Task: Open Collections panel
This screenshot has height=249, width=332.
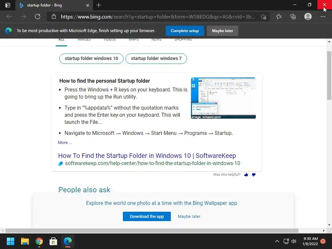Action: tap(293, 17)
